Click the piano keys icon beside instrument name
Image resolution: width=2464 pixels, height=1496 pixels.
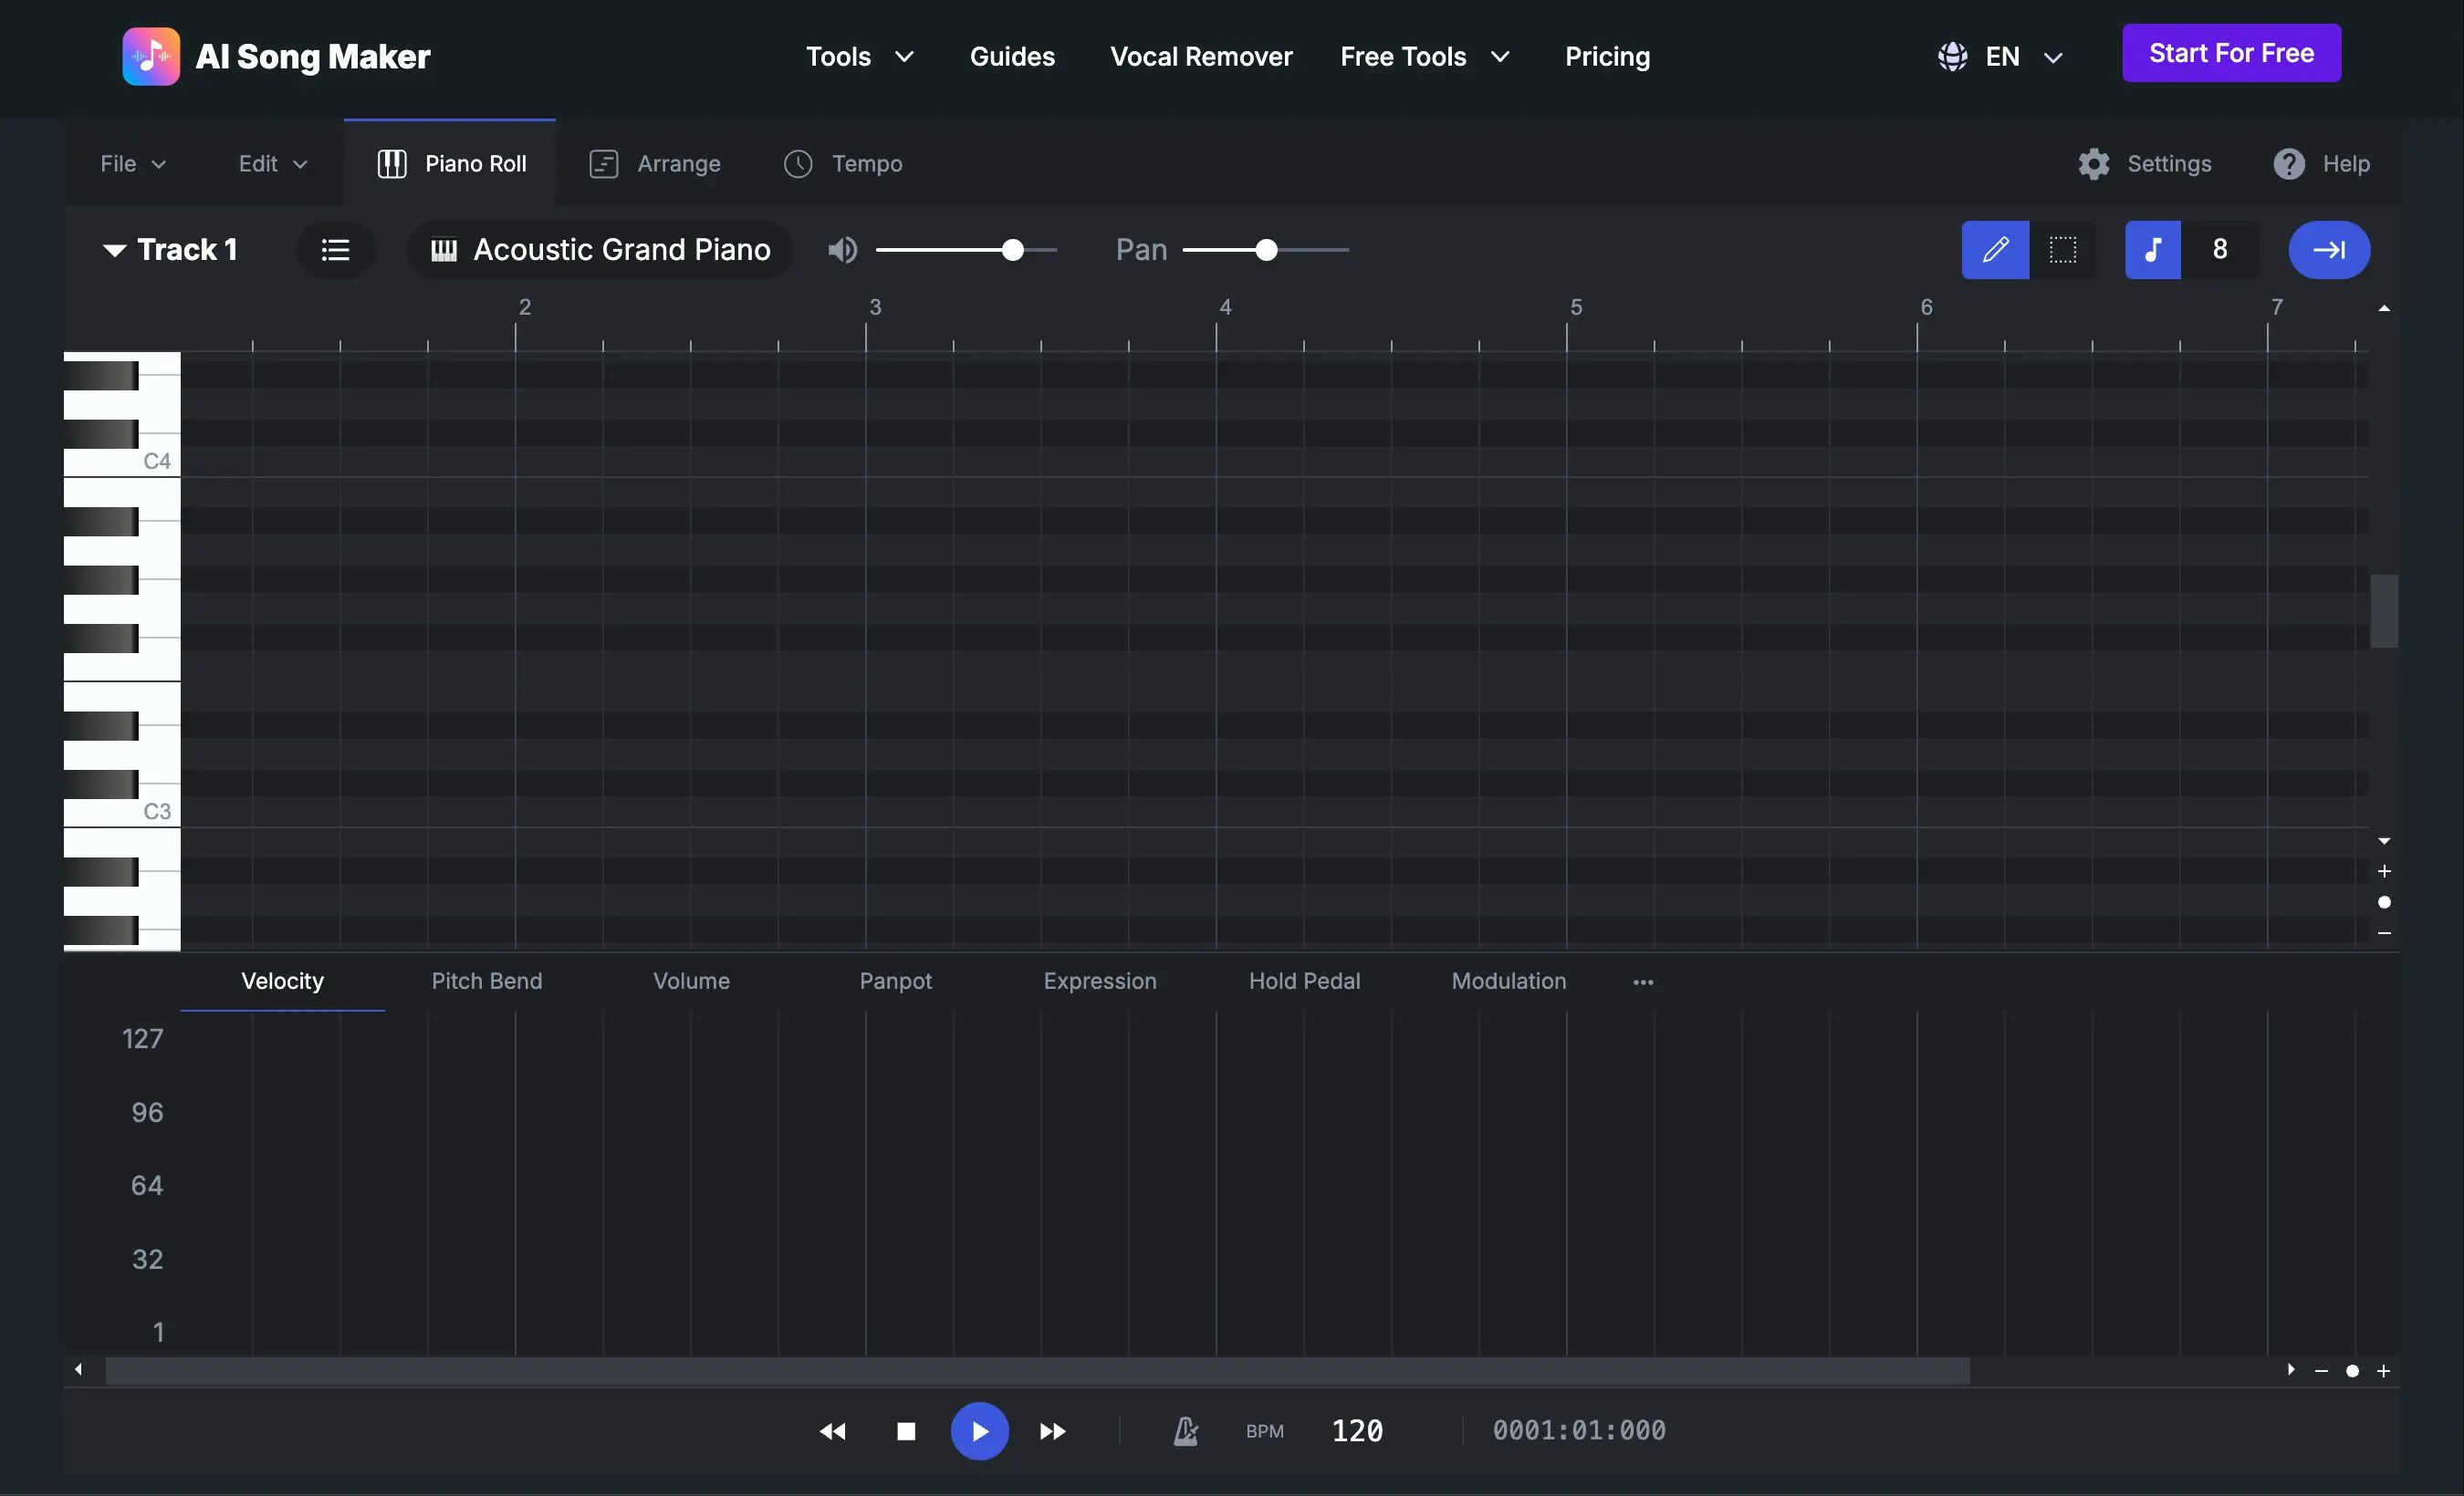coord(444,250)
